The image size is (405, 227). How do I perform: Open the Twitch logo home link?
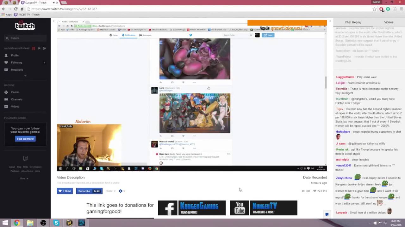pos(25,26)
